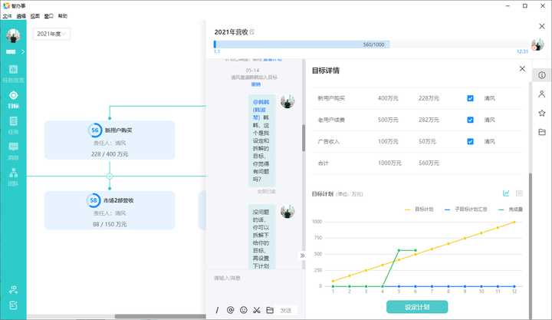
Task: Click the green data point at month 5
Action: click(x=399, y=250)
